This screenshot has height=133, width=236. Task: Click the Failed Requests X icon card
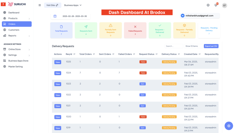(135, 30)
